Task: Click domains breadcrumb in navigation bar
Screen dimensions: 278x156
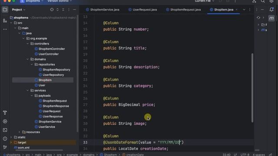Action: pos(89,155)
